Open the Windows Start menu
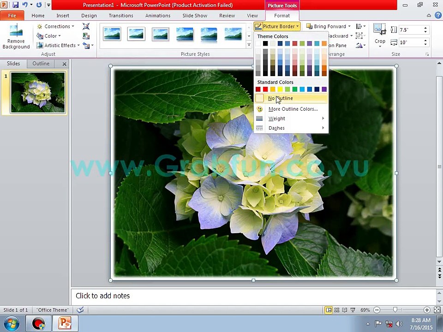This screenshot has height=332, width=443. tap(11, 323)
